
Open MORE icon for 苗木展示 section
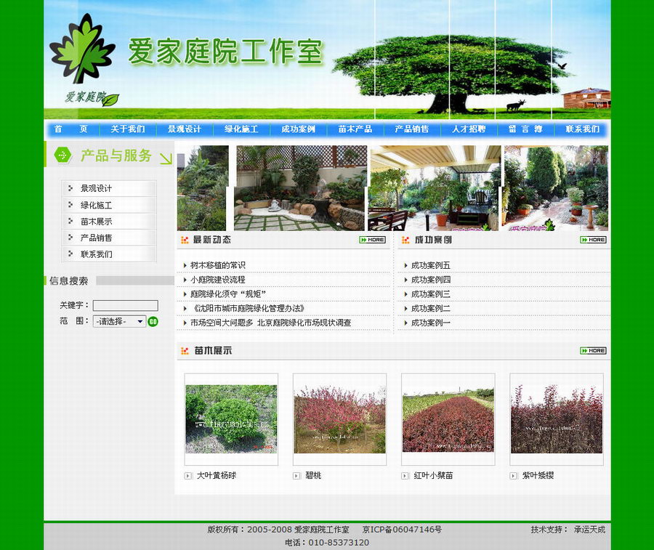click(x=593, y=351)
